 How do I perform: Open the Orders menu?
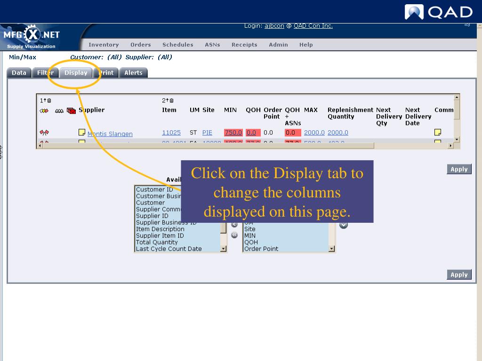[140, 45]
